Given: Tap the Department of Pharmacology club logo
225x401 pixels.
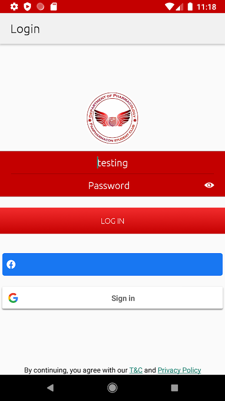Looking at the screenshot, I should coord(112,118).
